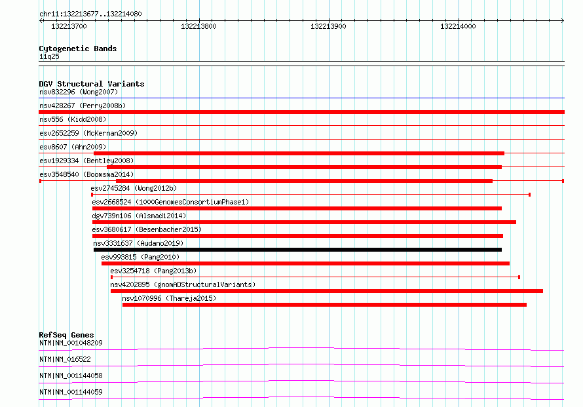Open variant nsv832296 (Wong2007)
583x407 pixels.
[79, 92]
